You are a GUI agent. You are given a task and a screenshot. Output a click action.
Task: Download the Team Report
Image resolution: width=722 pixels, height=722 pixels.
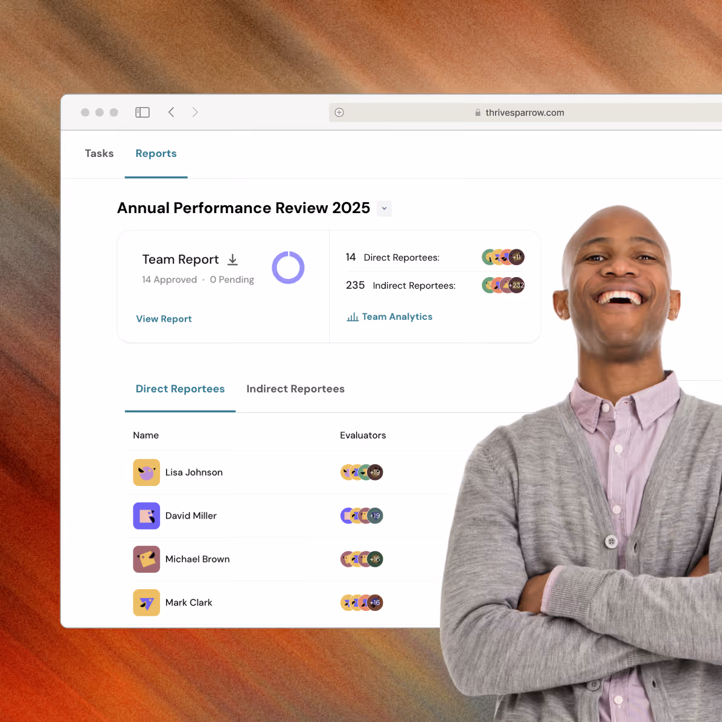point(232,260)
